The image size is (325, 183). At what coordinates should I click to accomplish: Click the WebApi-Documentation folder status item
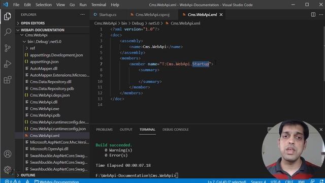tap(56, 181)
